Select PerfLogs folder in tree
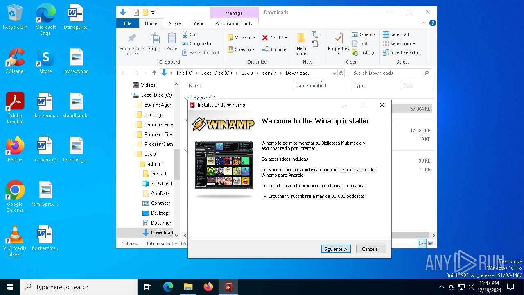The height and width of the screenshot is (295, 524). [x=154, y=115]
